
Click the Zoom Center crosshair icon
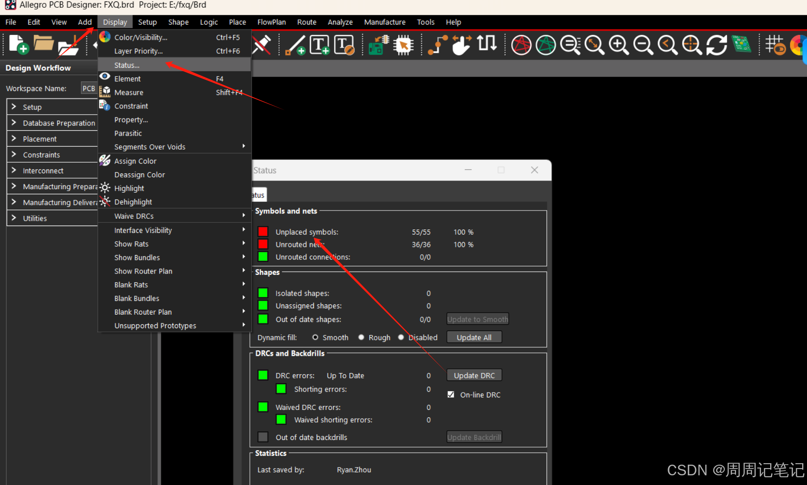tap(692, 45)
